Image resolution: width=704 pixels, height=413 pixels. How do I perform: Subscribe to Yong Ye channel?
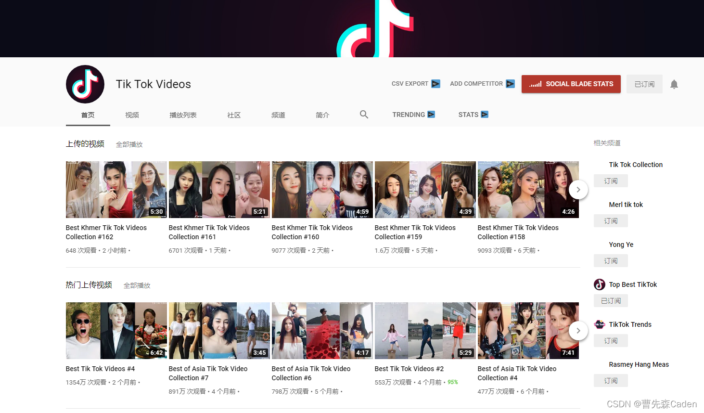tap(611, 261)
